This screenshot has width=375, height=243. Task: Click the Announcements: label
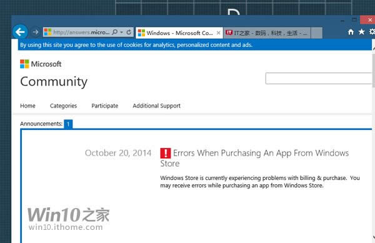click(x=41, y=124)
